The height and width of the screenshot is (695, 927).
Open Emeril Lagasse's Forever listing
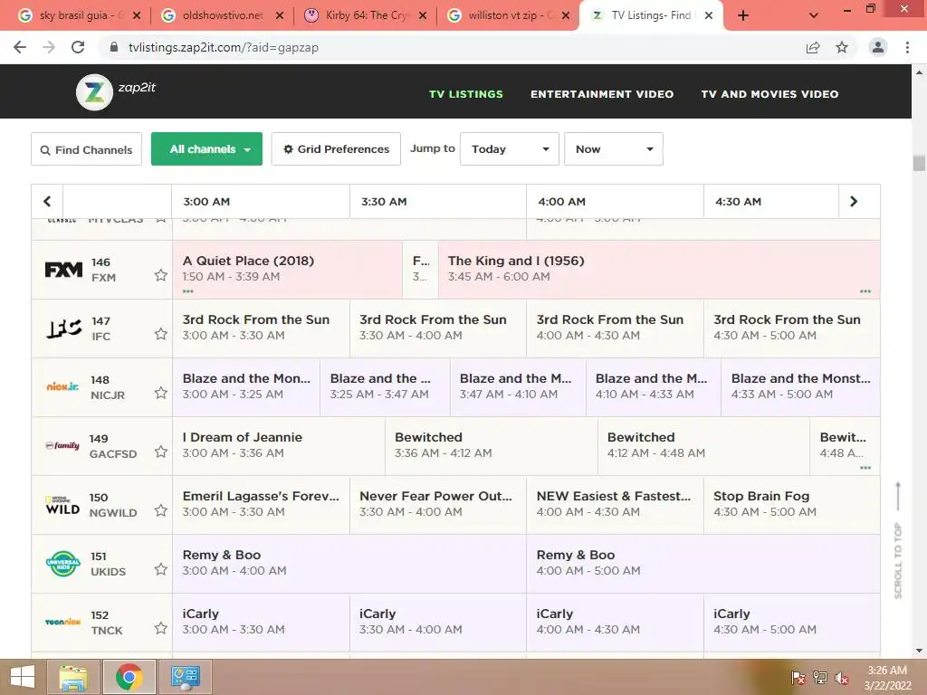coord(262,504)
